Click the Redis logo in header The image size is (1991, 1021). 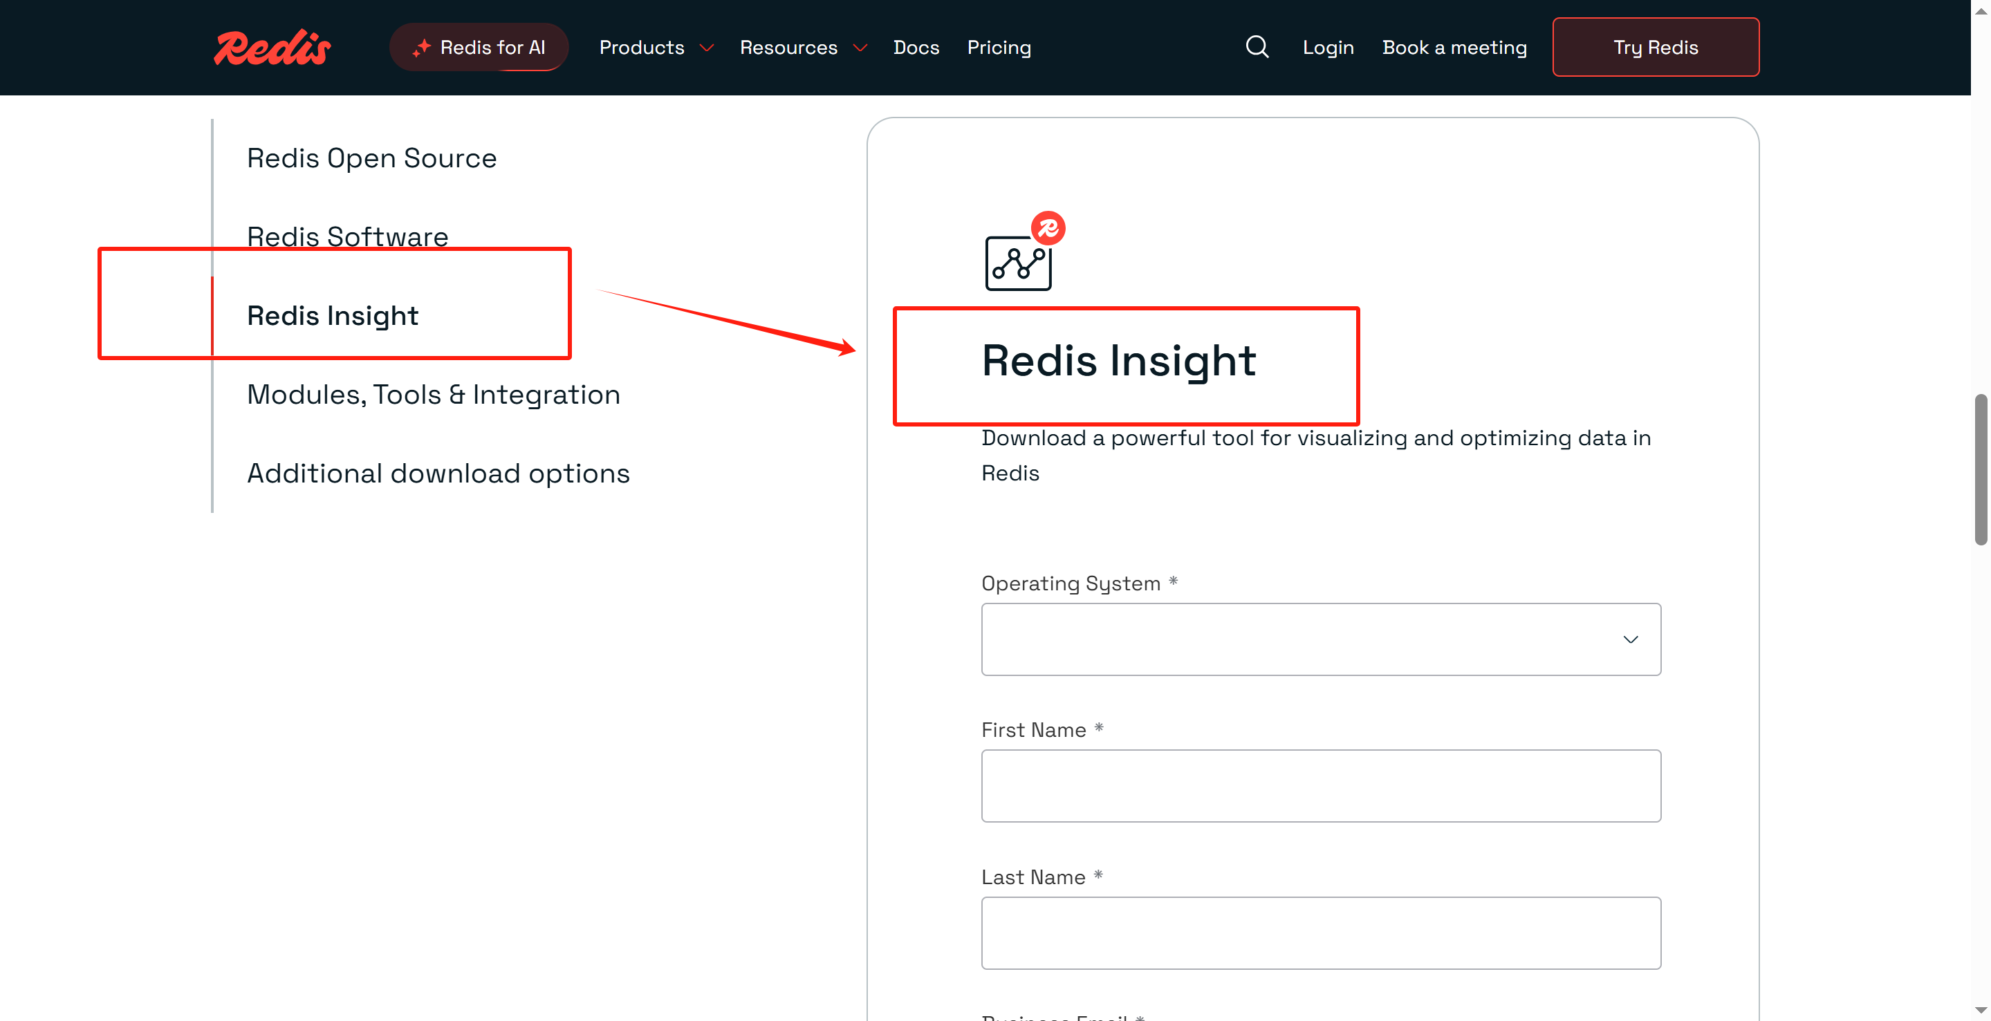point(272,48)
